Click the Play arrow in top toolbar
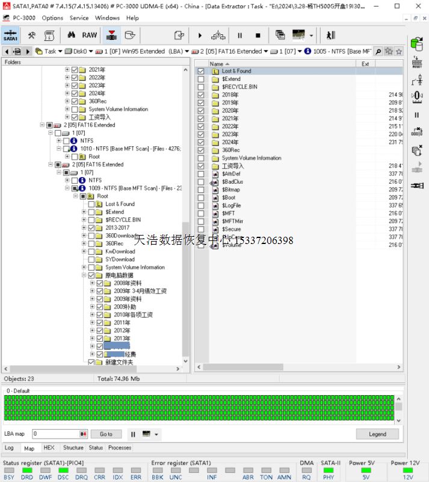 click(200, 36)
